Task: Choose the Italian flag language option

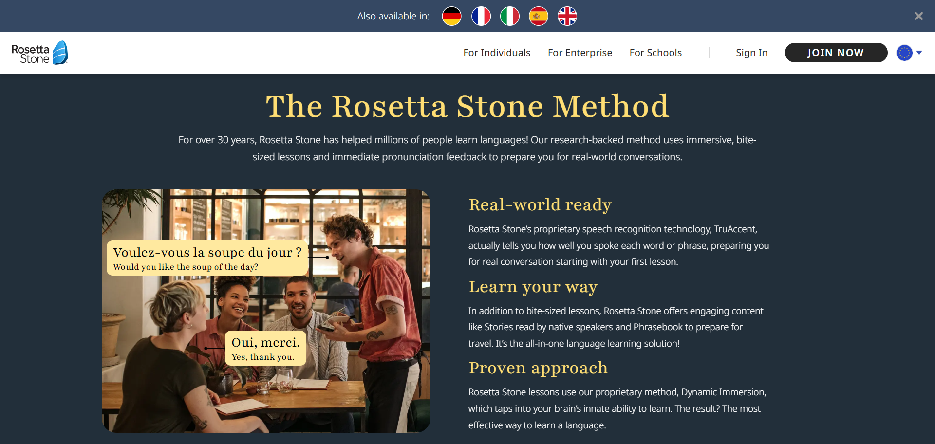Action: tap(509, 16)
